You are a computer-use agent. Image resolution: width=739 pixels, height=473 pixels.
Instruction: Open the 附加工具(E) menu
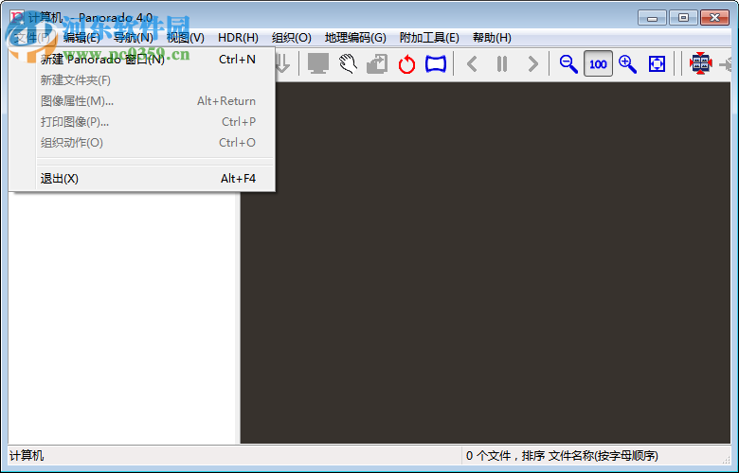[429, 38]
